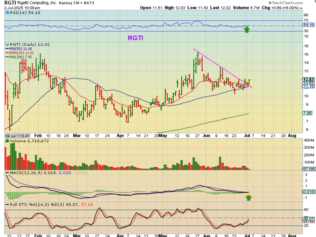Click the 80 level on stochastic axis
Image resolution: width=316 pixels, height=237 pixels.
tap(306, 209)
